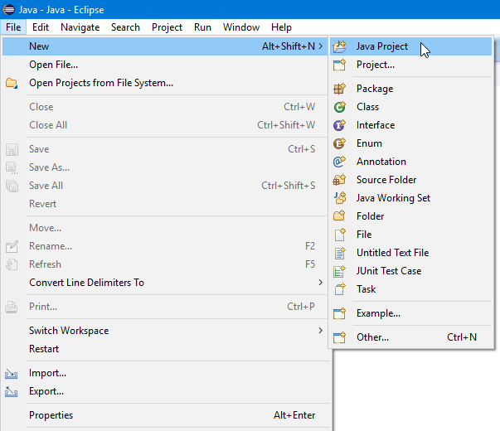The image size is (500, 431).
Task: Select JUnit Test Case entry
Action: 410,271
